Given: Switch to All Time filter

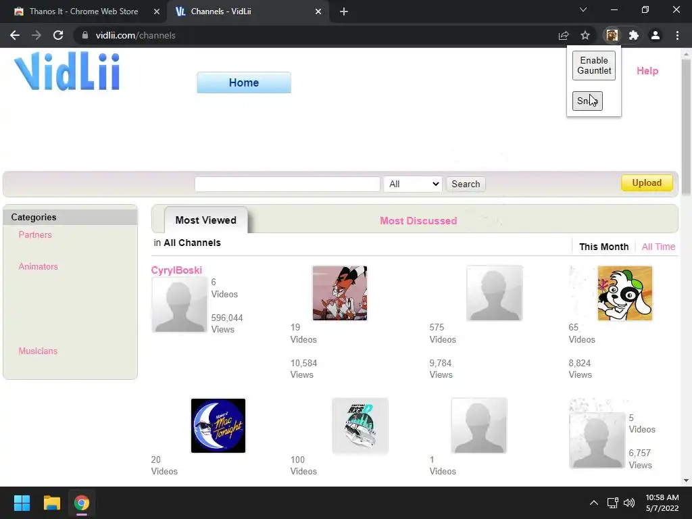Looking at the screenshot, I should [x=658, y=247].
